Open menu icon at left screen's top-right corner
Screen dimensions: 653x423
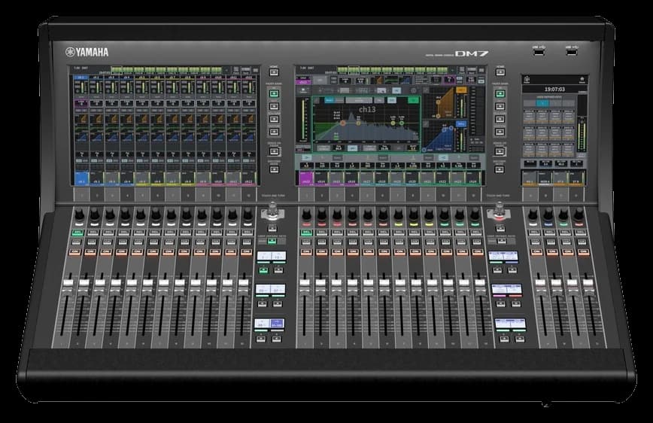[x=255, y=70]
